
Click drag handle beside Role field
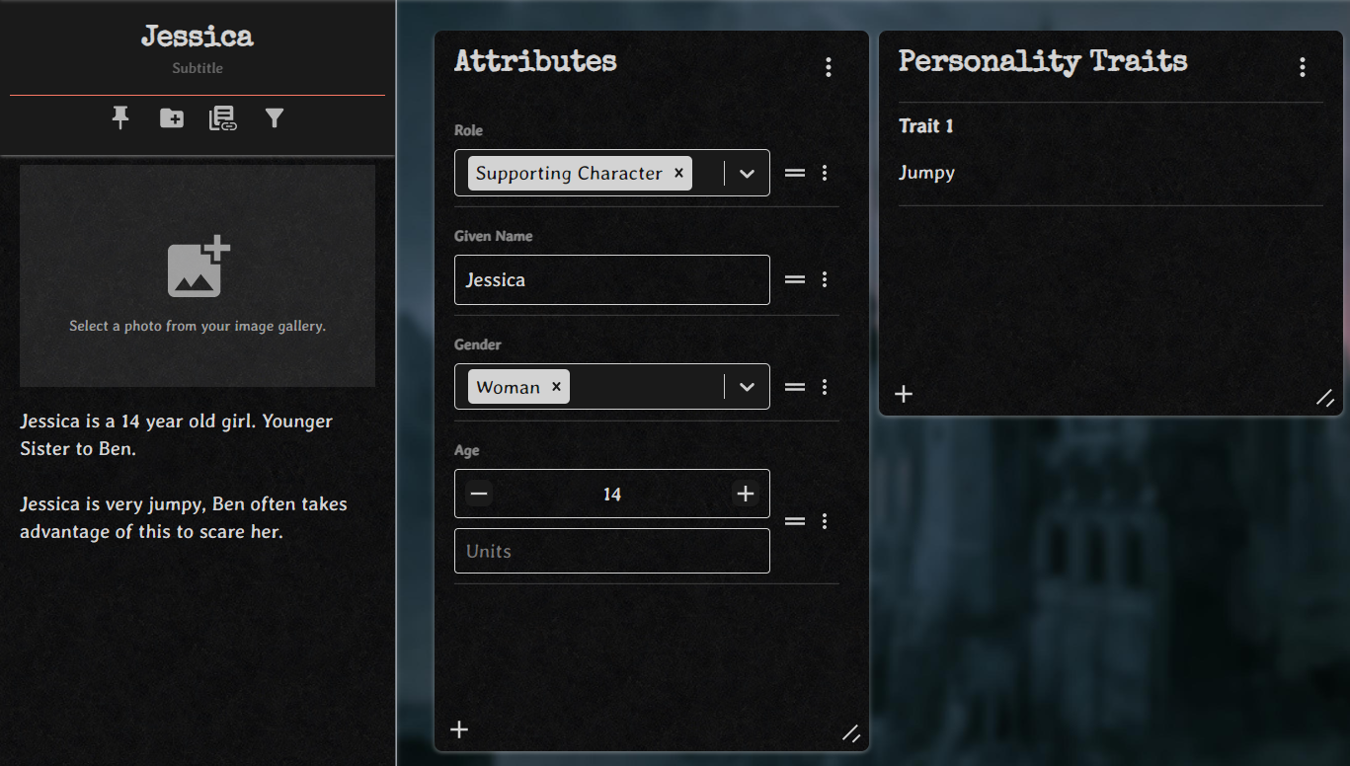pyautogui.click(x=795, y=173)
